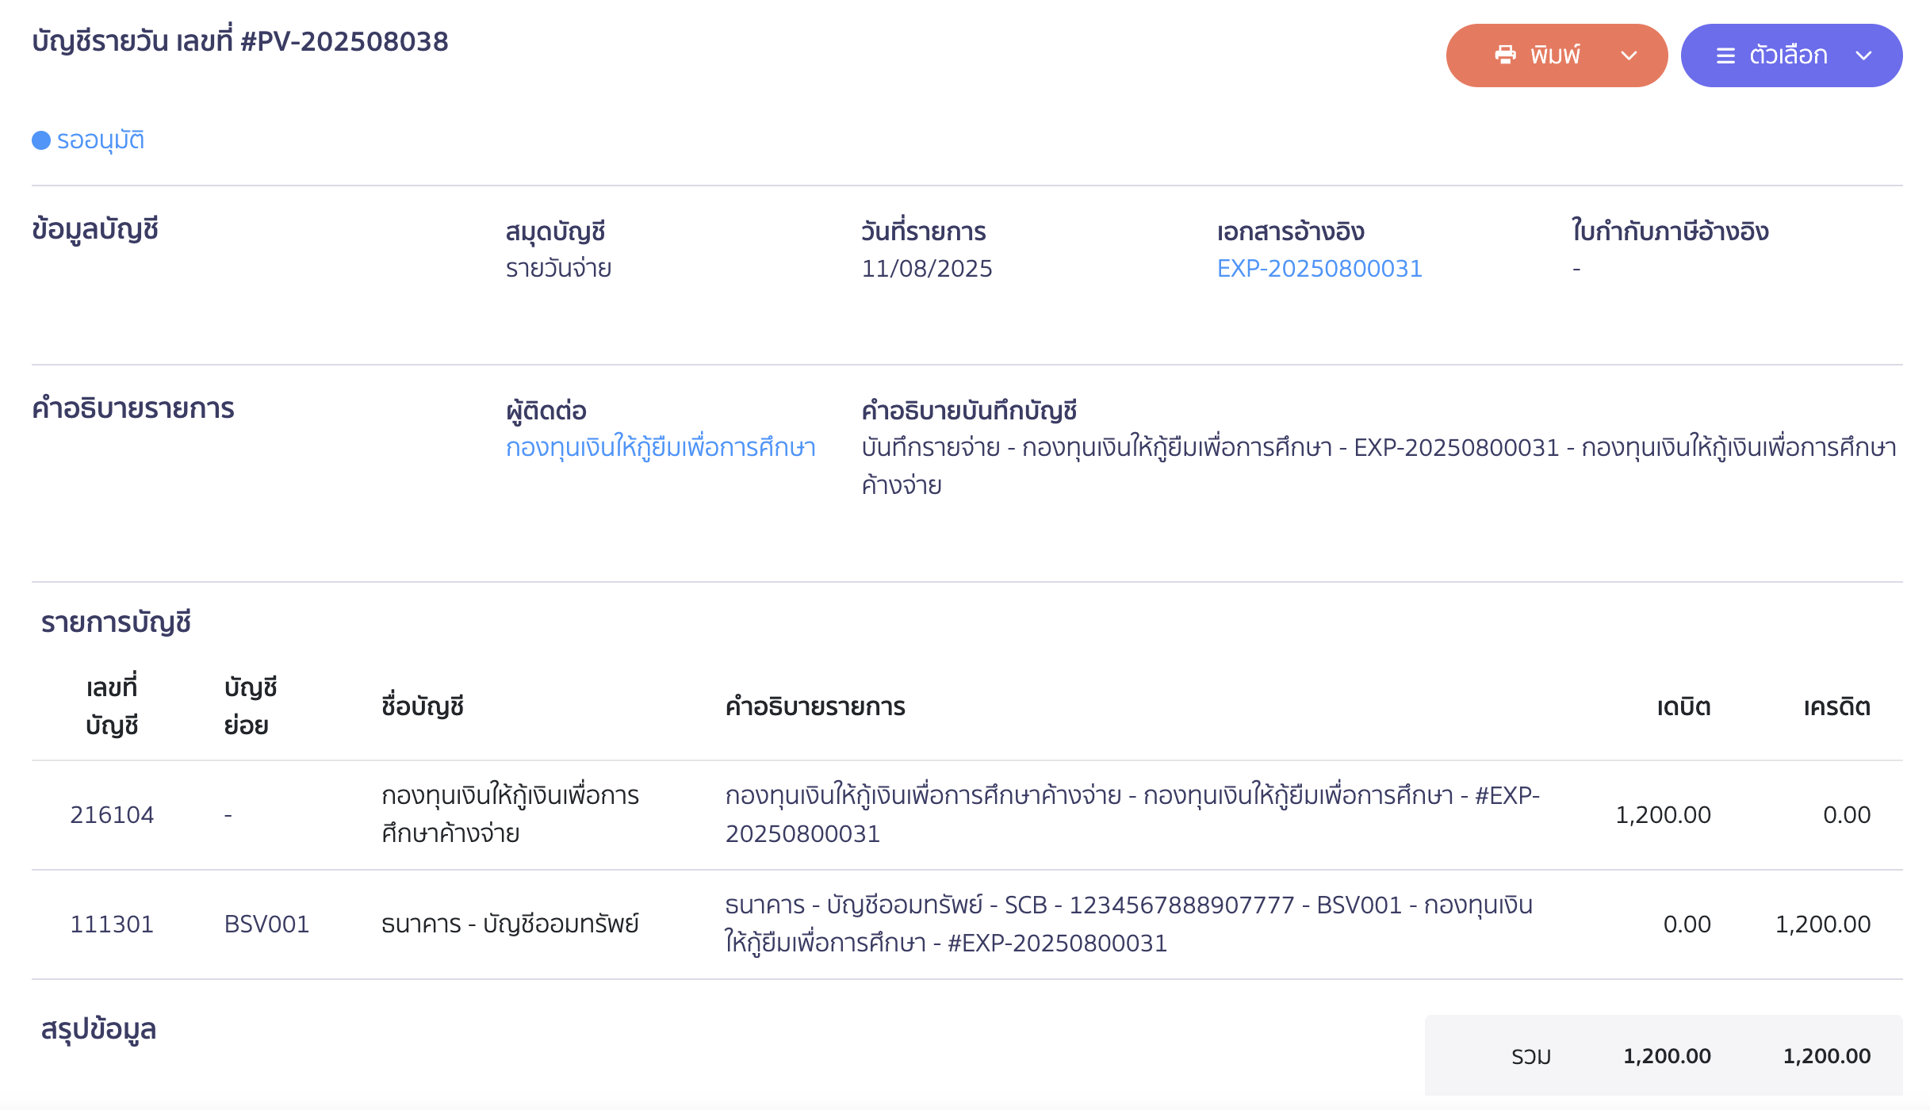Screen dimensions: 1930x1110
Task: Click the รายการบัญชี section heading
Action: coord(116,622)
